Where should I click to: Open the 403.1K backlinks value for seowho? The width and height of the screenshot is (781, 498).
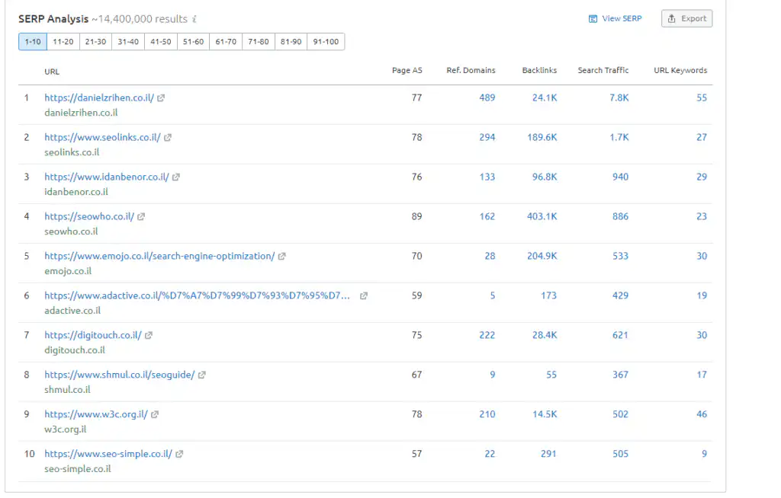tap(542, 216)
